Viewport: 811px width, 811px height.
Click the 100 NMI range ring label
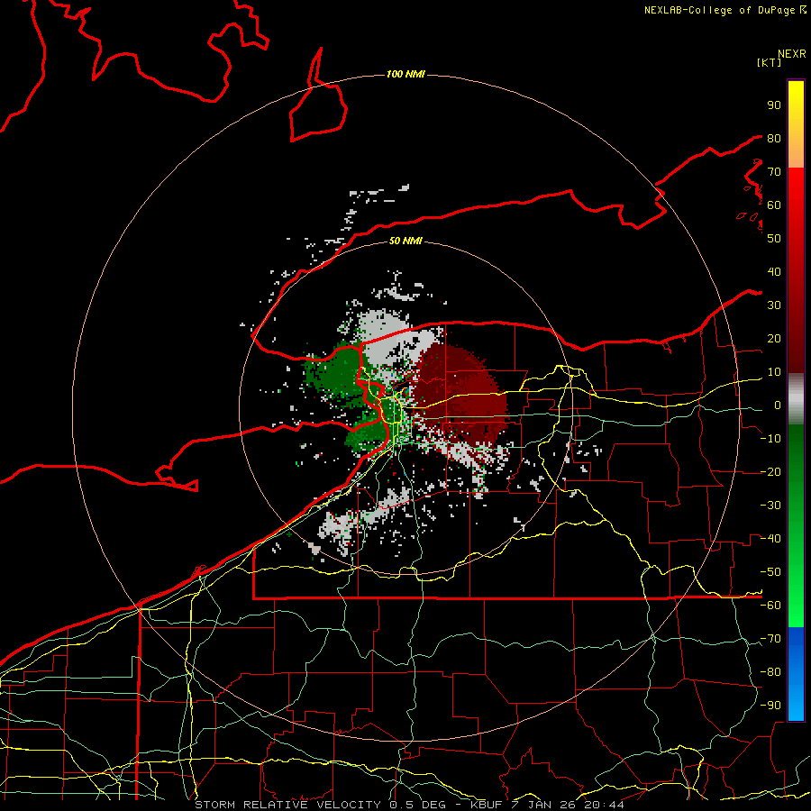(405, 75)
